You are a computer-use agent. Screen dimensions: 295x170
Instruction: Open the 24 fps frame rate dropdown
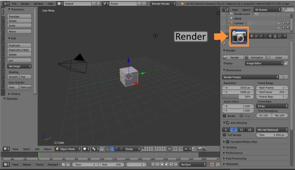coord(272,106)
